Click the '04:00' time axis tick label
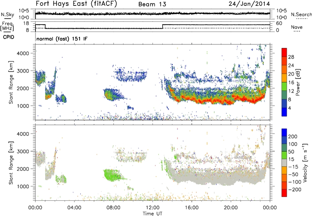 (x=74, y=208)
